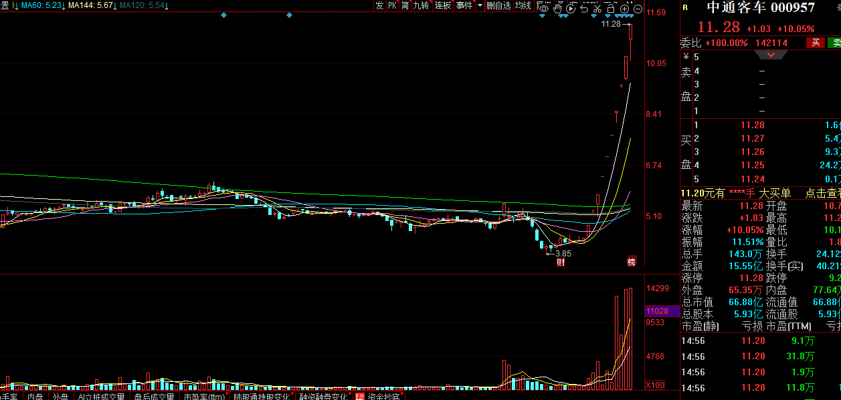This screenshot has width=841, height=400.
Task: Click buy level 1 price 11.28
Action: pos(752,125)
